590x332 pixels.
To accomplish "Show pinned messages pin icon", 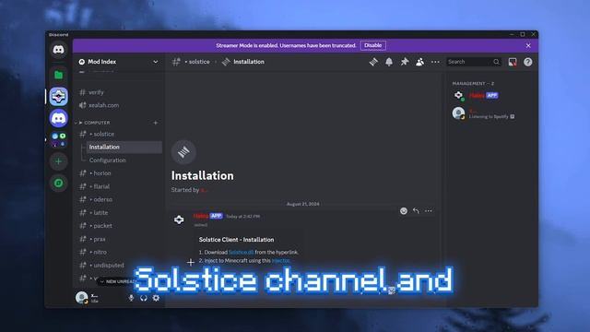I will (x=405, y=62).
